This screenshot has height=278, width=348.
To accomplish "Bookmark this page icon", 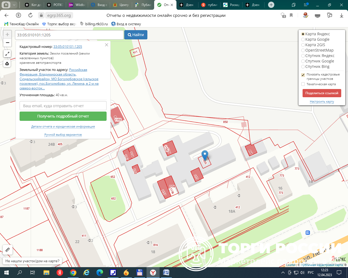I will 291,15.
